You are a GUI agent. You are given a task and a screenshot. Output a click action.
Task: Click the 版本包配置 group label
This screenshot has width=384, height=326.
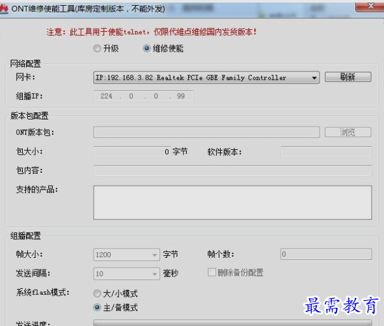tap(29, 116)
